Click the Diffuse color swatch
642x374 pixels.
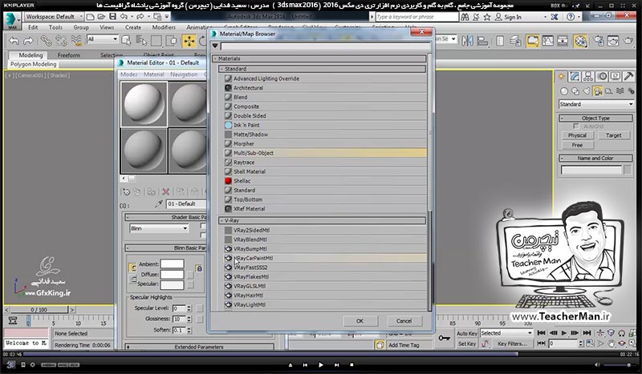pyautogui.click(x=172, y=274)
